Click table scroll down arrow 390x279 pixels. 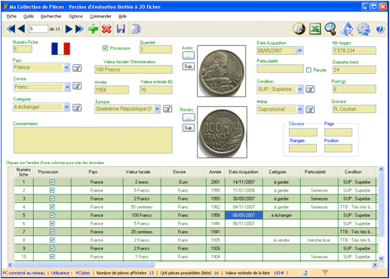tap(381, 258)
